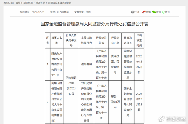
Task: Click the row number 2 cell
Action: 48,102
